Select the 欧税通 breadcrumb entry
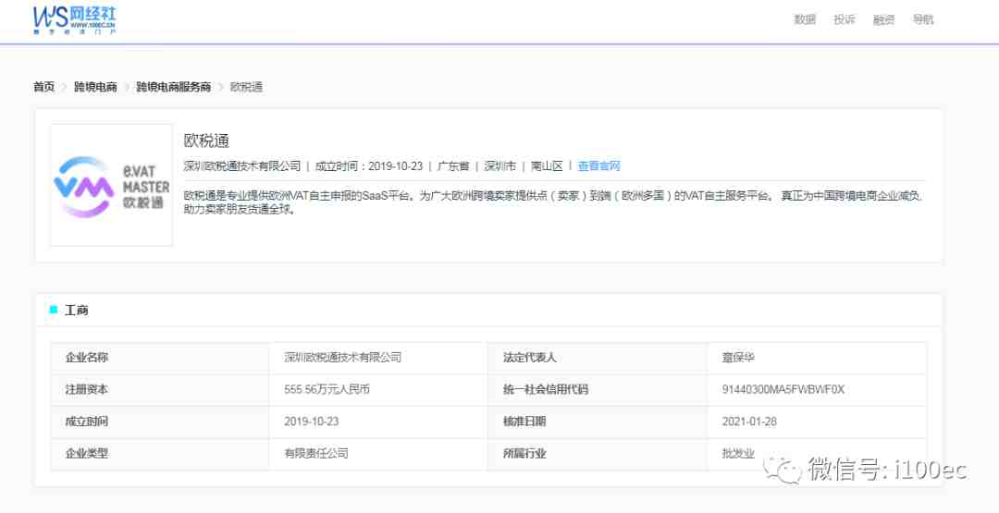Screen dimensions: 999x513 click(x=246, y=87)
